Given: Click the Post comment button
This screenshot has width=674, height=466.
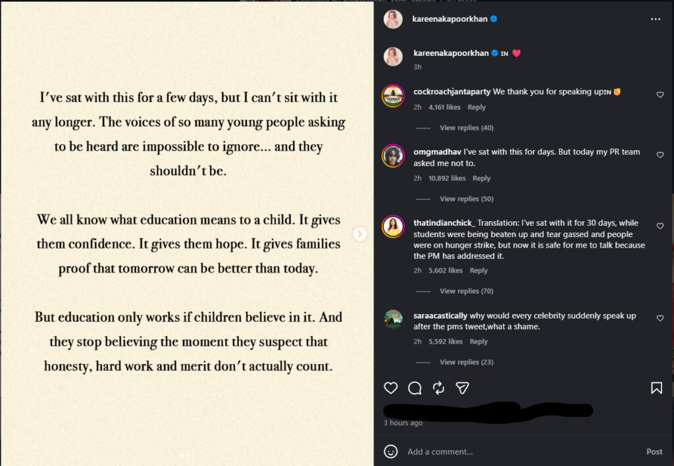Looking at the screenshot, I should 654,452.
